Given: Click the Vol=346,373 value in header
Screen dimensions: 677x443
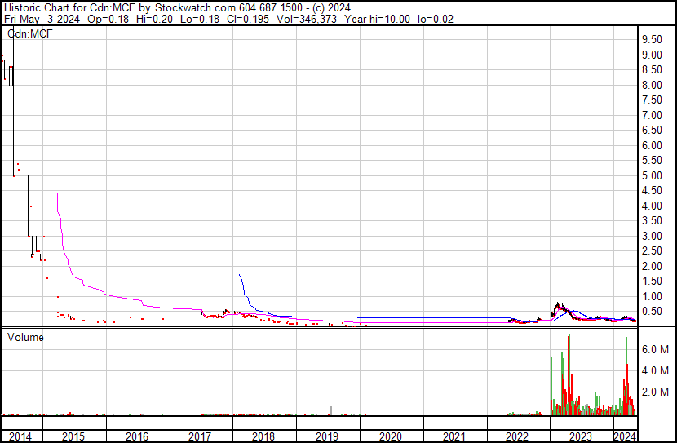Looking at the screenshot, I should (x=306, y=19).
